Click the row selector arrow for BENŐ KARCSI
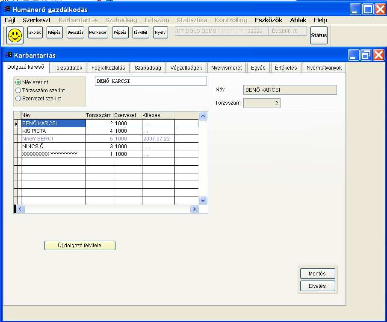The image size is (387, 322). tap(17, 123)
